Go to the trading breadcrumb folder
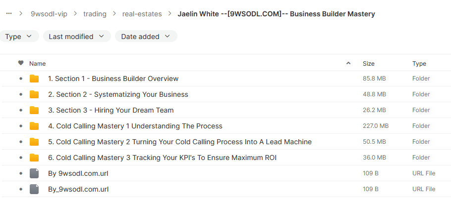Image resolution: width=451 pixels, height=202 pixels. tap(95, 14)
